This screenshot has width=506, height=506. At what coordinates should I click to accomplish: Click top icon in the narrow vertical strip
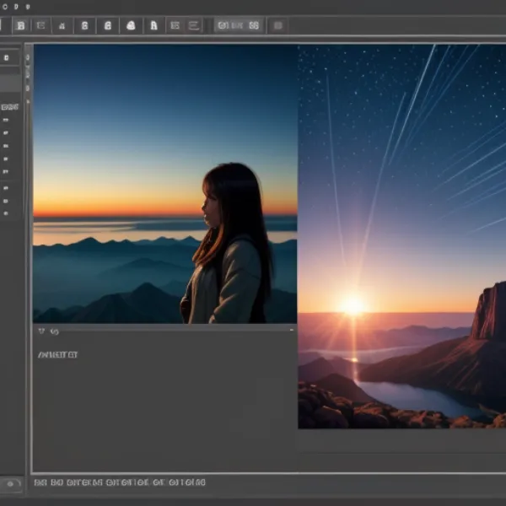pyautogui.click(x=28, y=58)
